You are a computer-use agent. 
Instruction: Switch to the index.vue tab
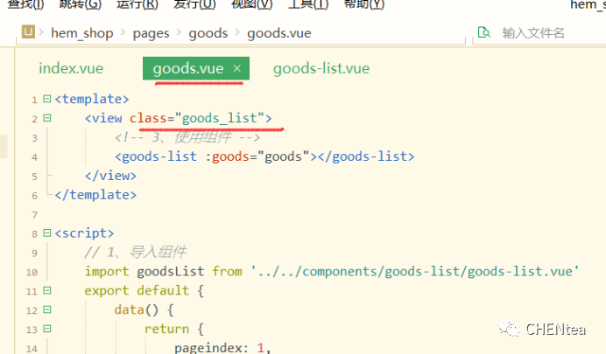click(71, 69)
